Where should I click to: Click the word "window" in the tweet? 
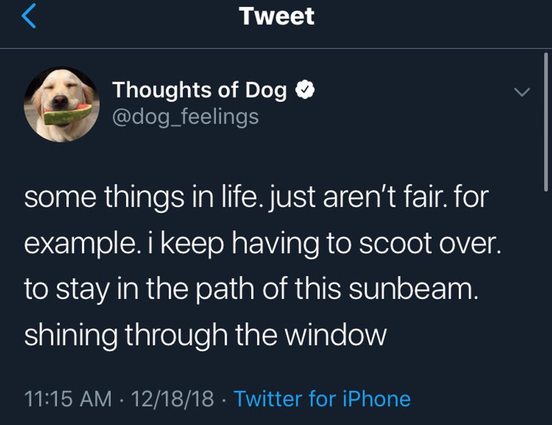pyautogui.click(x=335, y=335)
